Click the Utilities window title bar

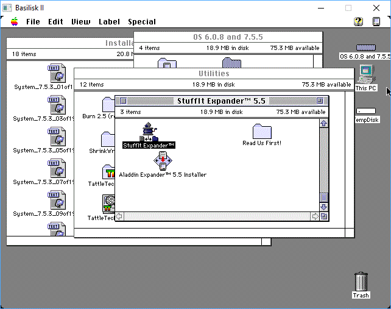214,74
